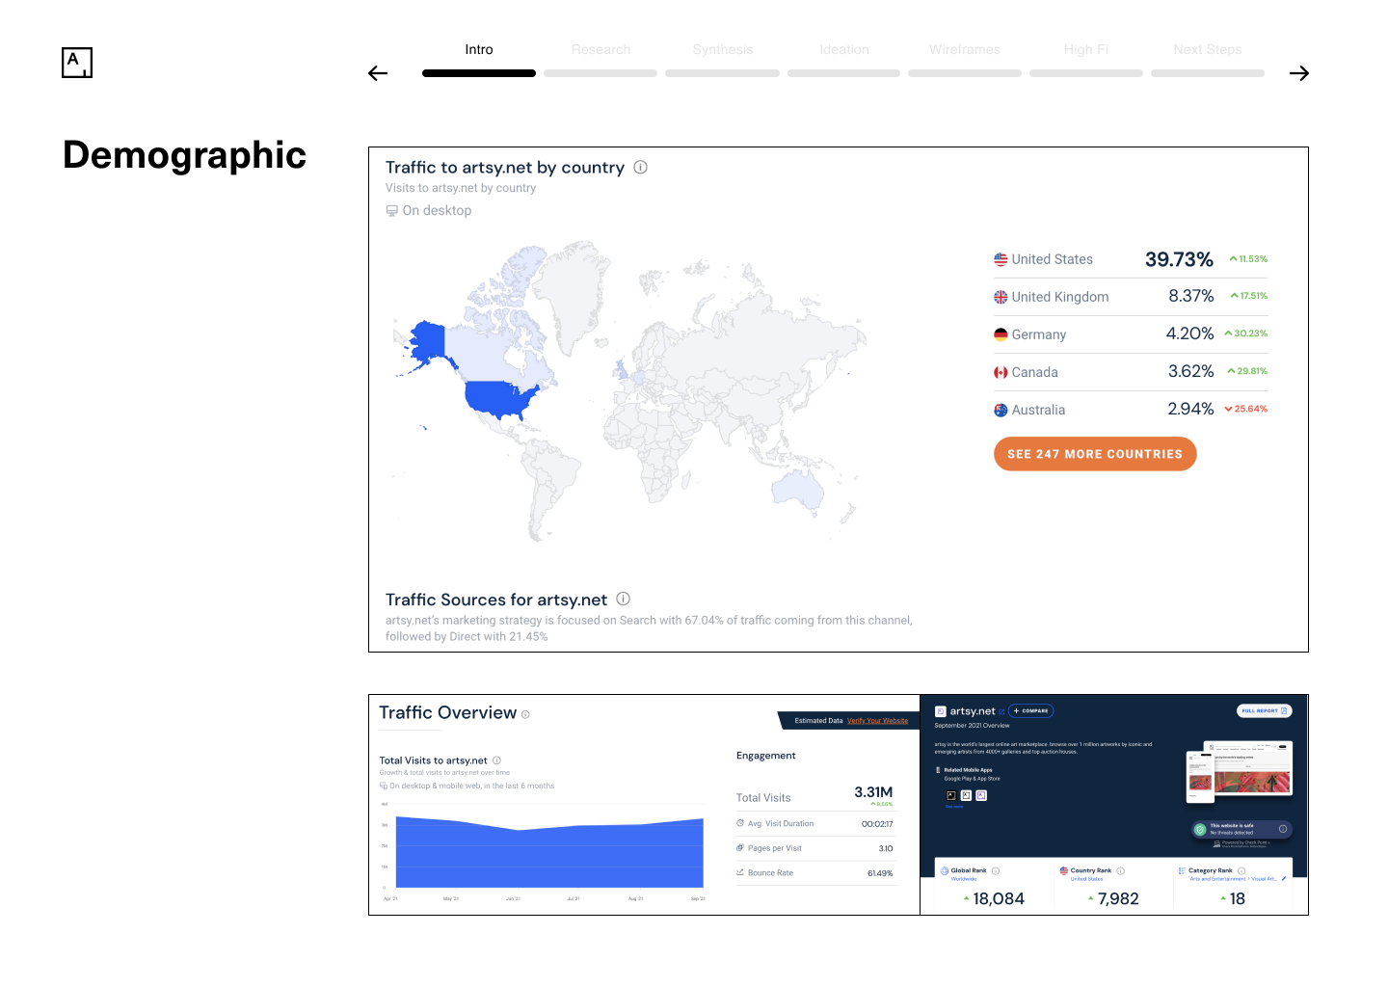Click the Australia flag icon
Image resolution: width=1388 pixels, height=987 pixels.
1001,410
